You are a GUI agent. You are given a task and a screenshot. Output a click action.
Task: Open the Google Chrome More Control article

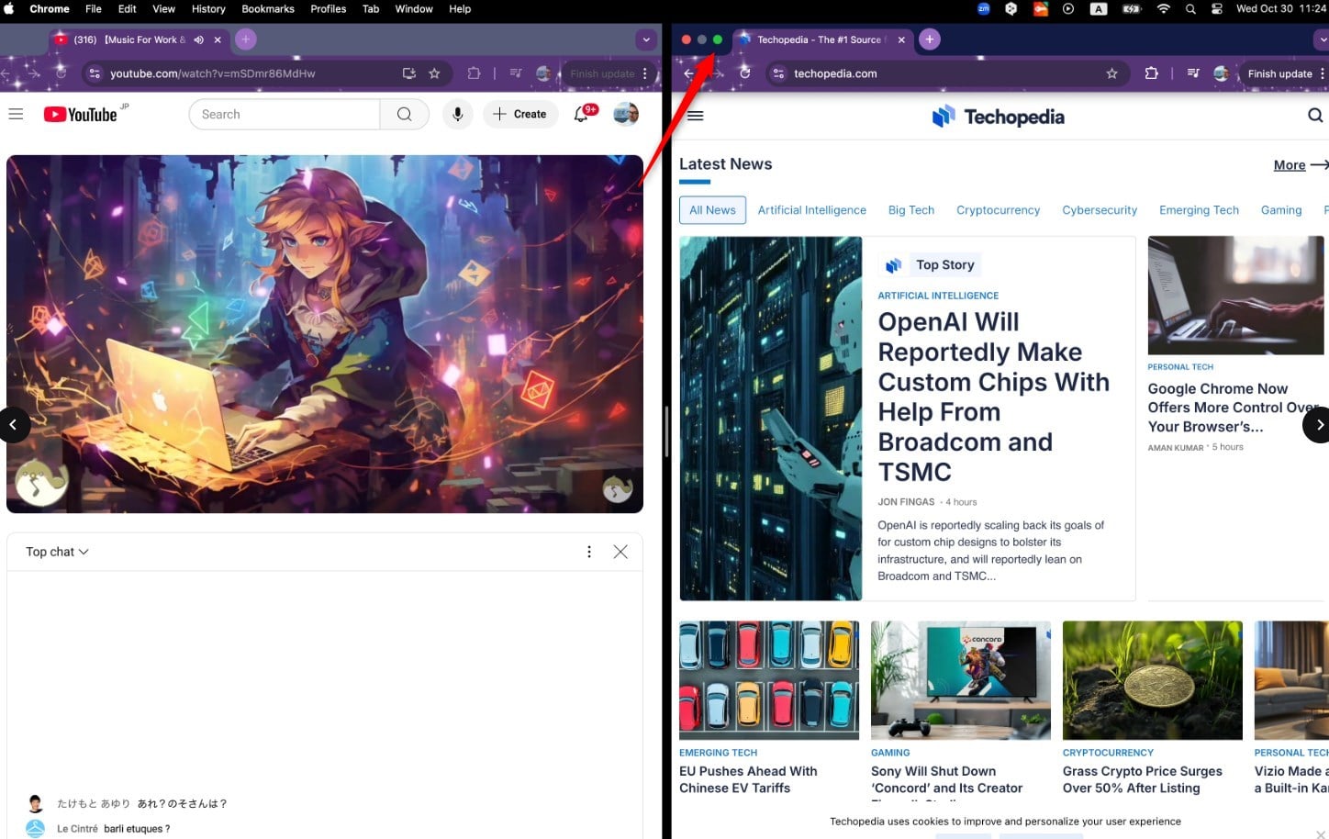1233,408
